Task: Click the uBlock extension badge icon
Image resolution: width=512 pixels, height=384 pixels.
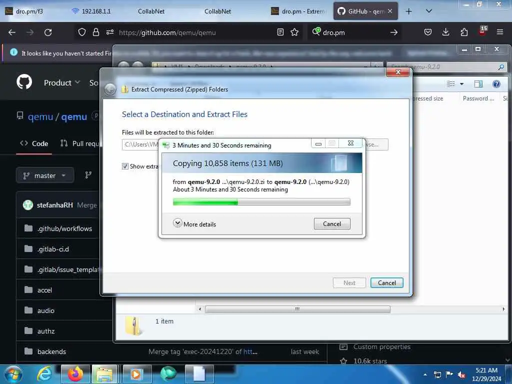Action: tap(482, 31)
